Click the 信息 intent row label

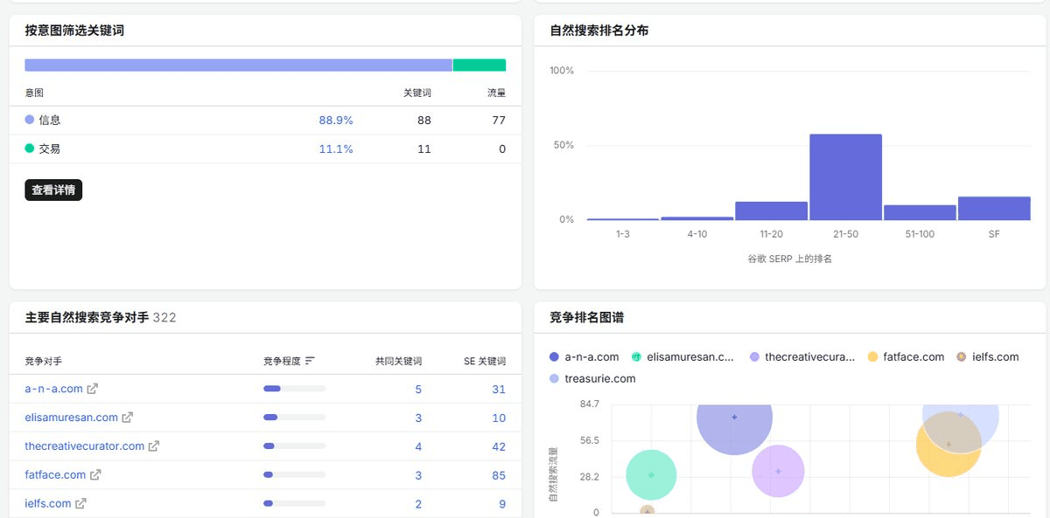50,121
